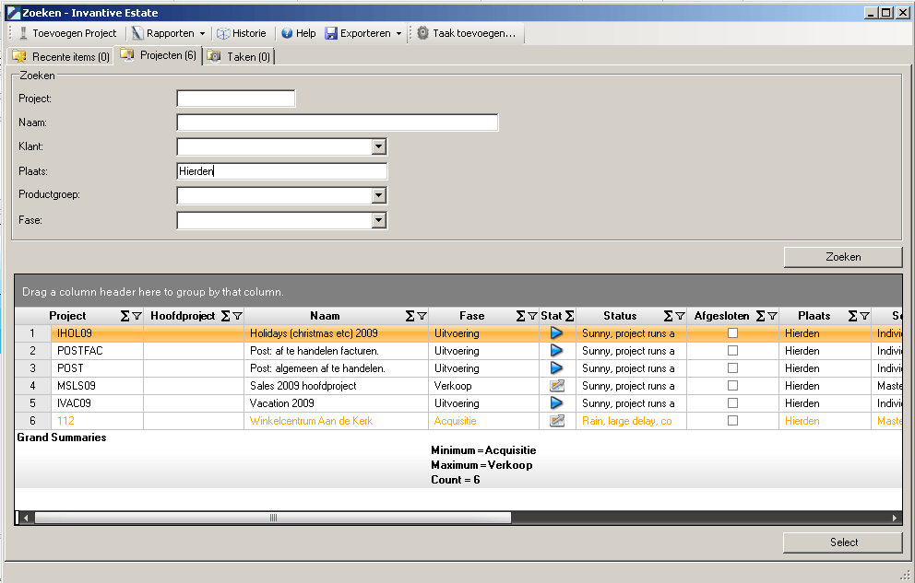The height and width of the screenshot is (583, 915).
Task: Toggle Afgesloten checkbox for IVAC09
Action: [x=733, y=403]
